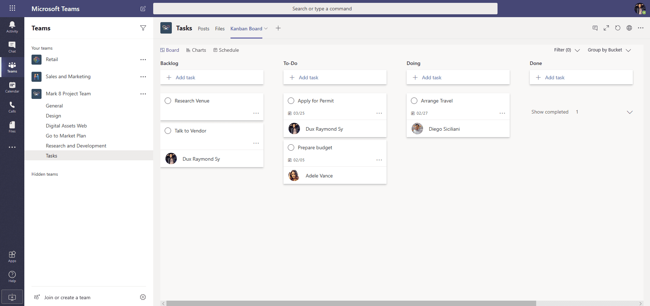
Task: Click the search or command box
Action: (325, 9)
